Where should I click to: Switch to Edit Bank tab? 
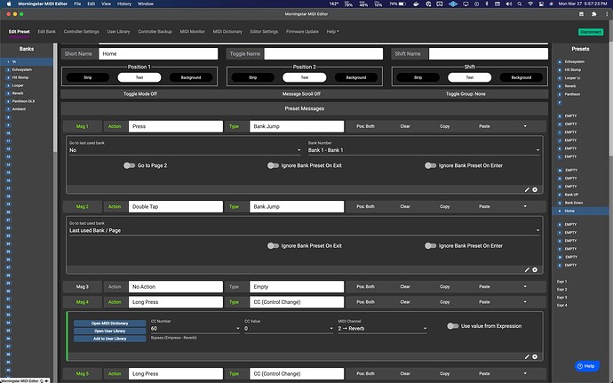[47, 32]
